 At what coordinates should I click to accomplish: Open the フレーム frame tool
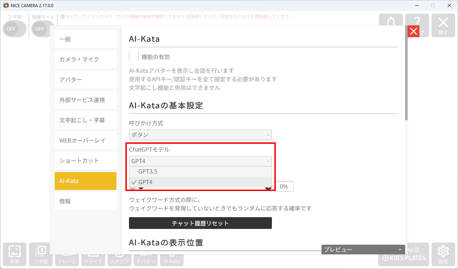(x=67, y=260)
